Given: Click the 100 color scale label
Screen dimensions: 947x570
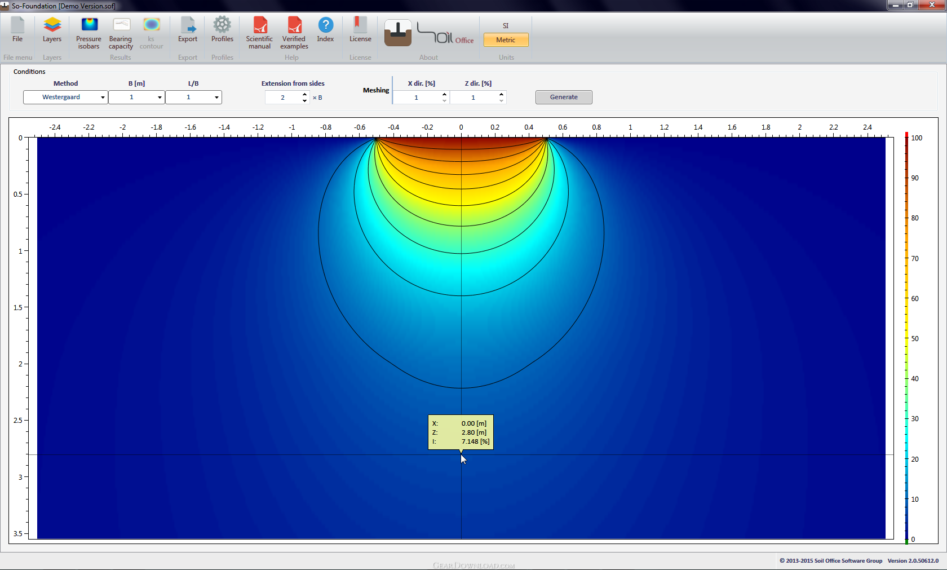Looking at the screenshot, I should tap(917, 138).
